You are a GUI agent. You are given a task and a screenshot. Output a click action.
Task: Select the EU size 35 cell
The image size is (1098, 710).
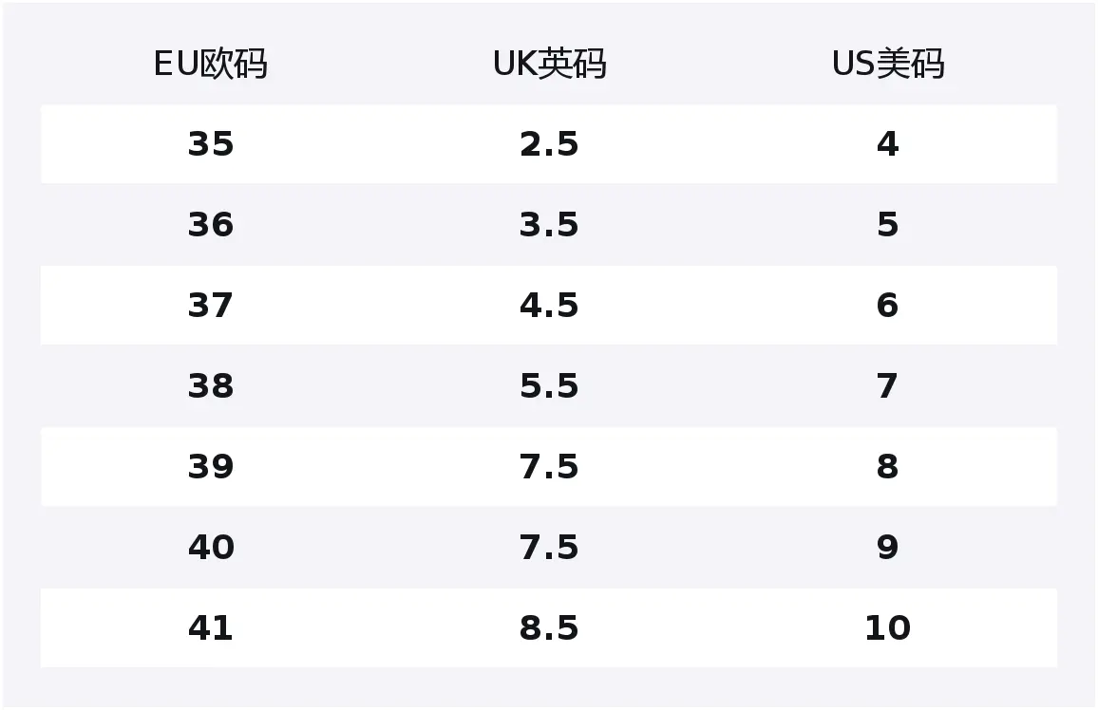click(x=210, y=144)
